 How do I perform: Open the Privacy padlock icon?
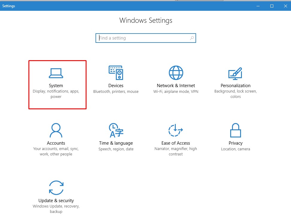point(236,130)
